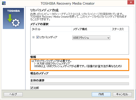Click the 32GB以上 USBフラッシュメディア info line
This screenshot has height=100, width=136.
(78, 66)
